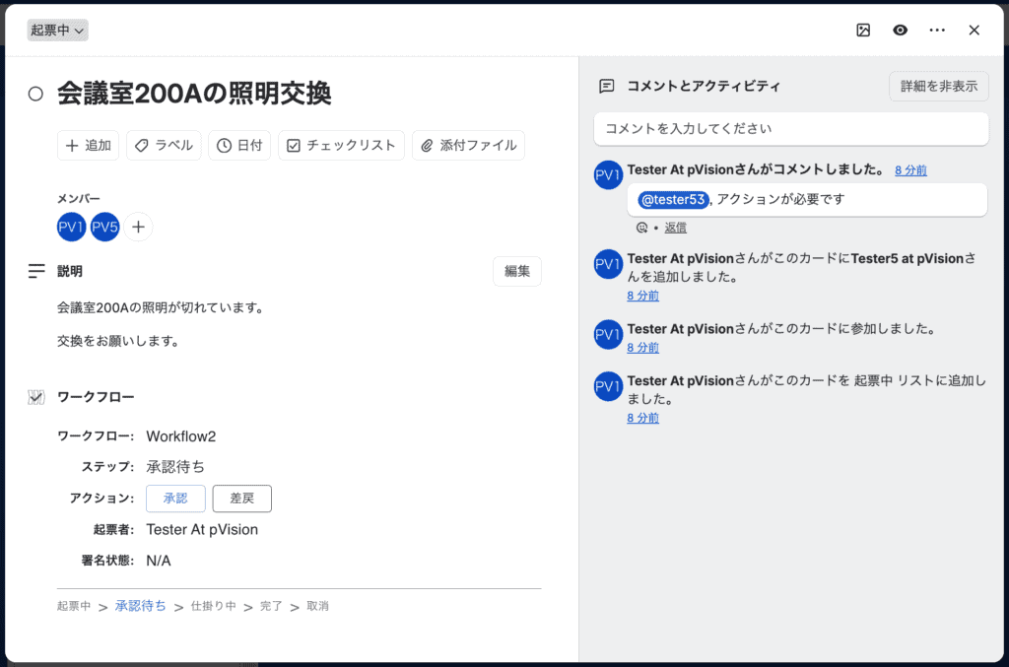Send back with the 差戻 button

(242, 499)
